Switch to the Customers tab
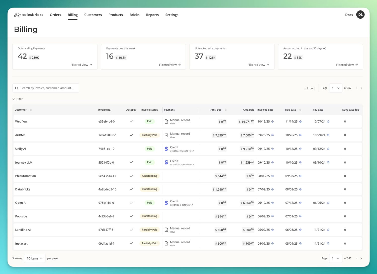Image resolution: width=377 pixels, height=274 pixels. tap(93, 15)
